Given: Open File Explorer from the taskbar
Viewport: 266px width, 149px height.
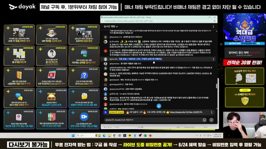Looking at the screenshot, I should point(109,135).
